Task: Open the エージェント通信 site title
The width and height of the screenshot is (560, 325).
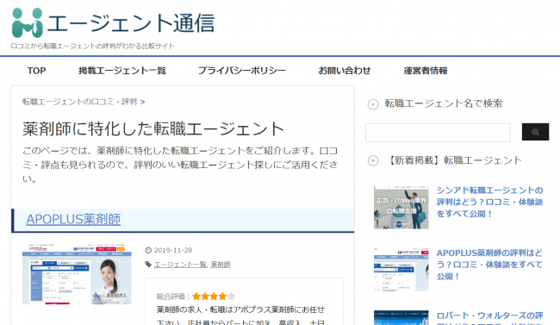Action: [x=131, y=23]
